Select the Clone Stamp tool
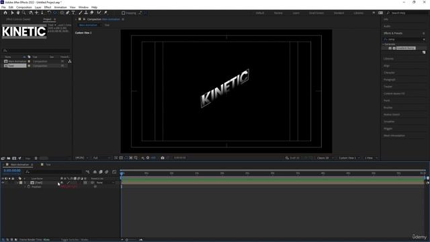The height and width of the screenshot is (242, 430). pyautogui.click(x=86, y=13)
